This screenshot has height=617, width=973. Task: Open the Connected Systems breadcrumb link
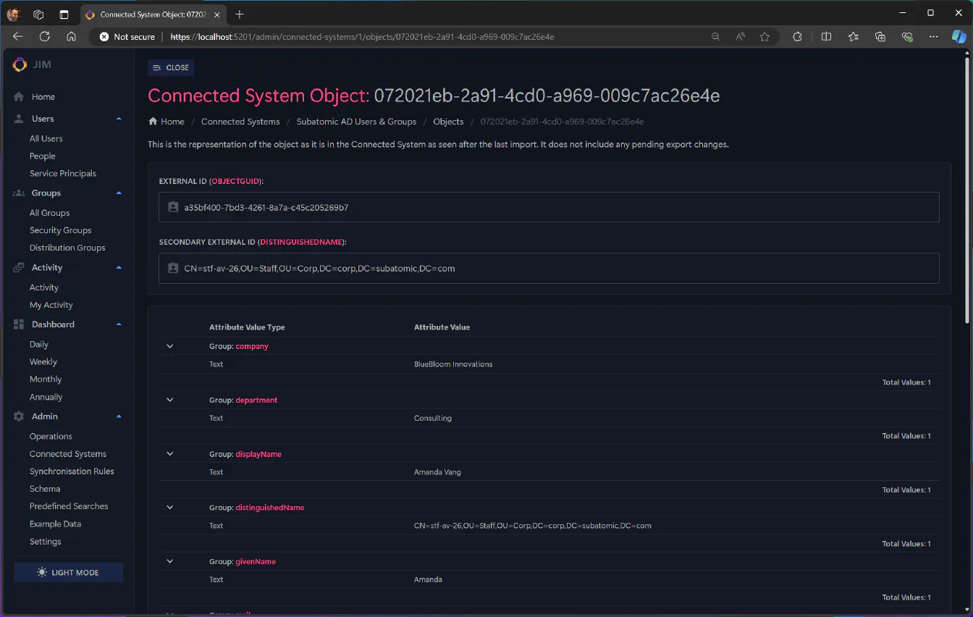tap(240, 122)
